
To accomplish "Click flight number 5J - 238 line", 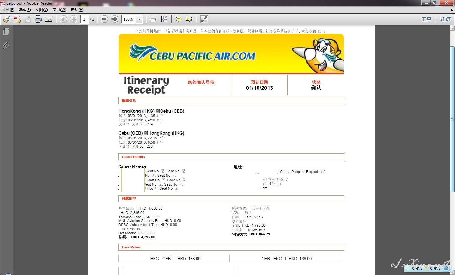I will click(x=136, y=146).
